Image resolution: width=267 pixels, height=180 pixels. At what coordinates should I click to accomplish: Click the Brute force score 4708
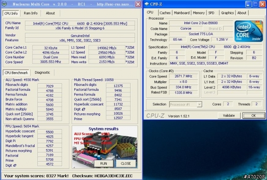(50, 100)
